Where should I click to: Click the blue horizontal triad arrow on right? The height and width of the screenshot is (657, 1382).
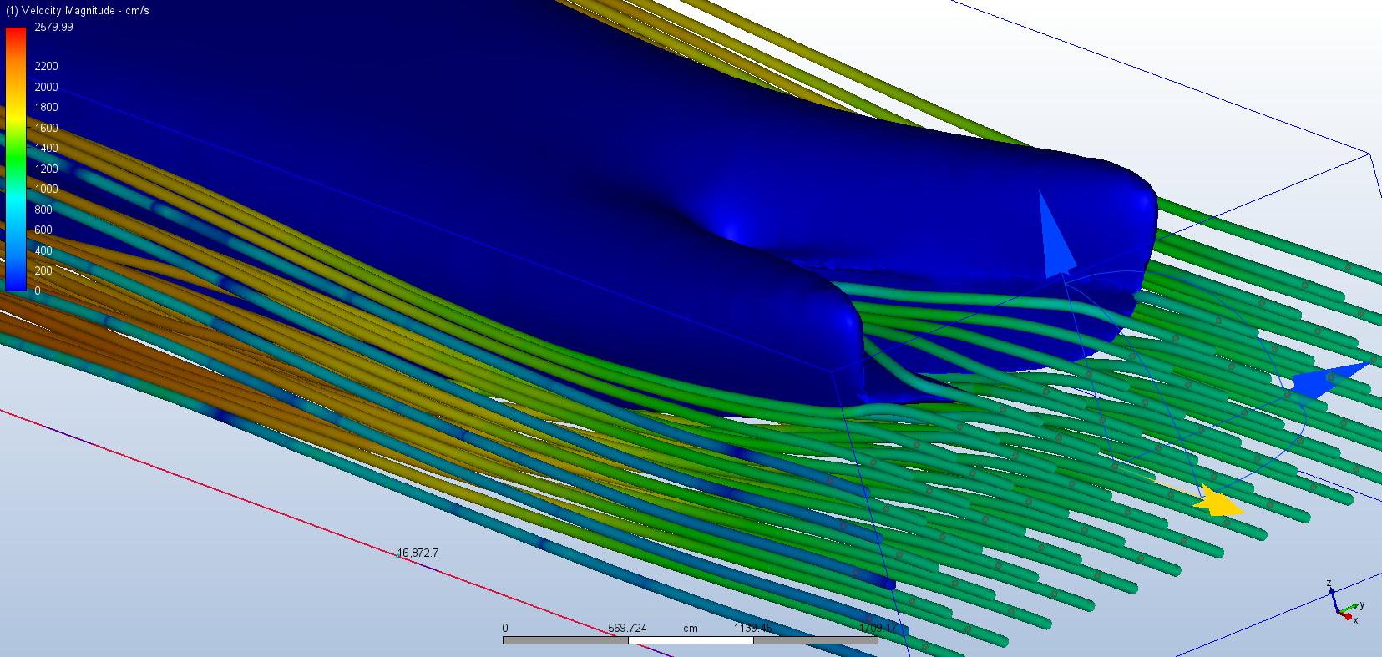tap(1329, 380)
